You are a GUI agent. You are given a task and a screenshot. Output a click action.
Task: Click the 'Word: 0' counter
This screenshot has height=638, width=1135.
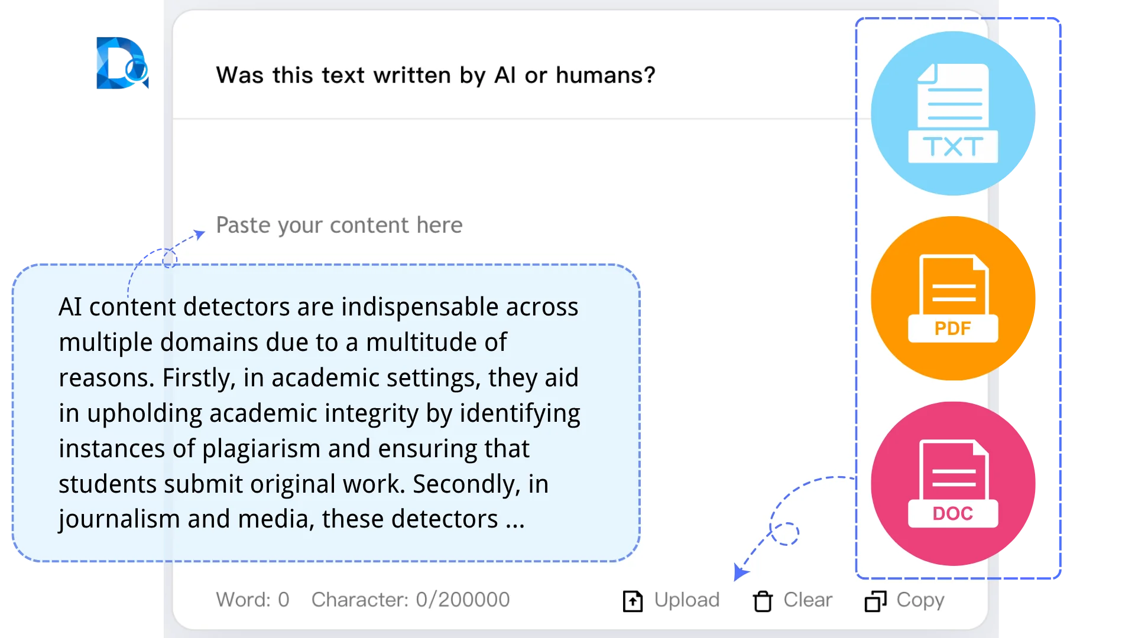252,600
